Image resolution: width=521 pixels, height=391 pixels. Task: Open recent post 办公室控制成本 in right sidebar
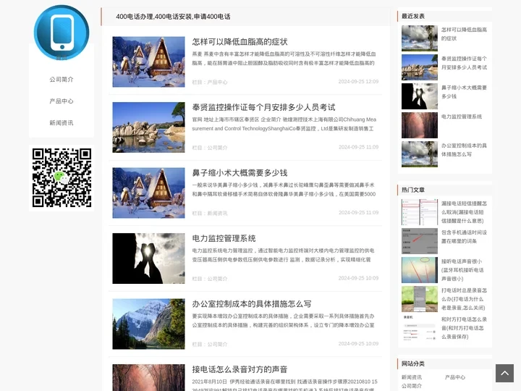[464, 150]
